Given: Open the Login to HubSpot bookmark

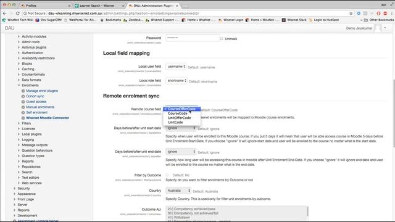Looking at the screenshot, I should coord(324,20).
